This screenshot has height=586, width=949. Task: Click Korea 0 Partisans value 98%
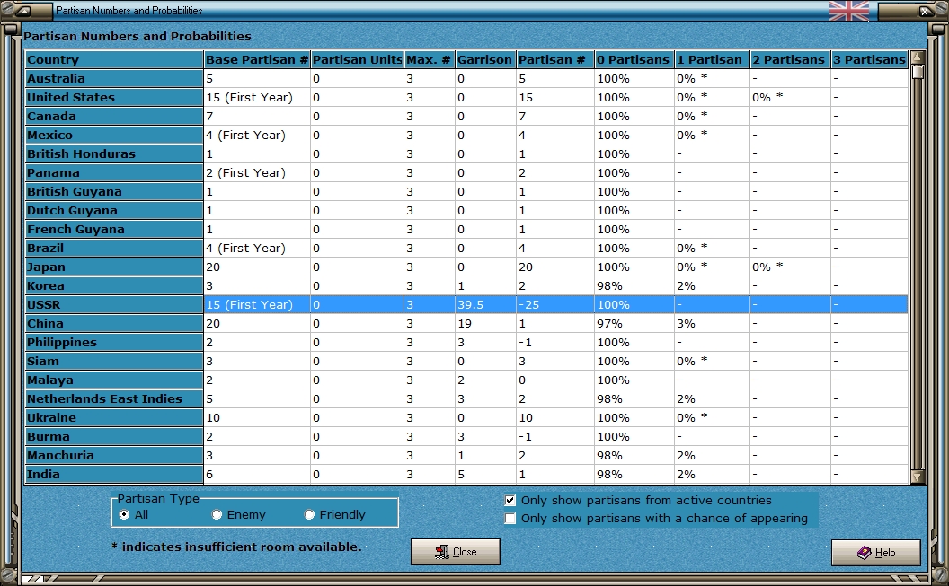(x=609, y=285)
